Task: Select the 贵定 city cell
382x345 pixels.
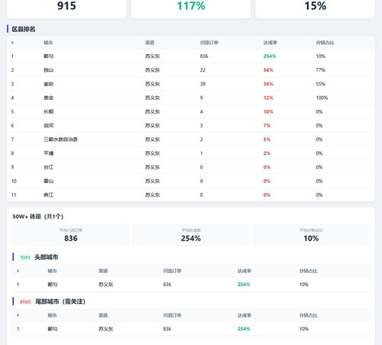Action: tap(48, 98)
